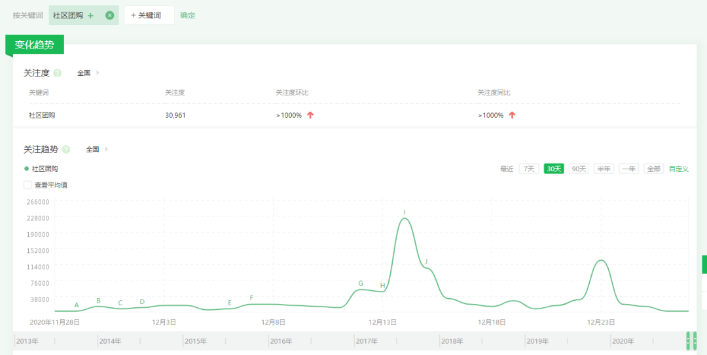Click chart marker H on the trend line
The width and height of the screenshot is (707, 355).
click(382, 285)
